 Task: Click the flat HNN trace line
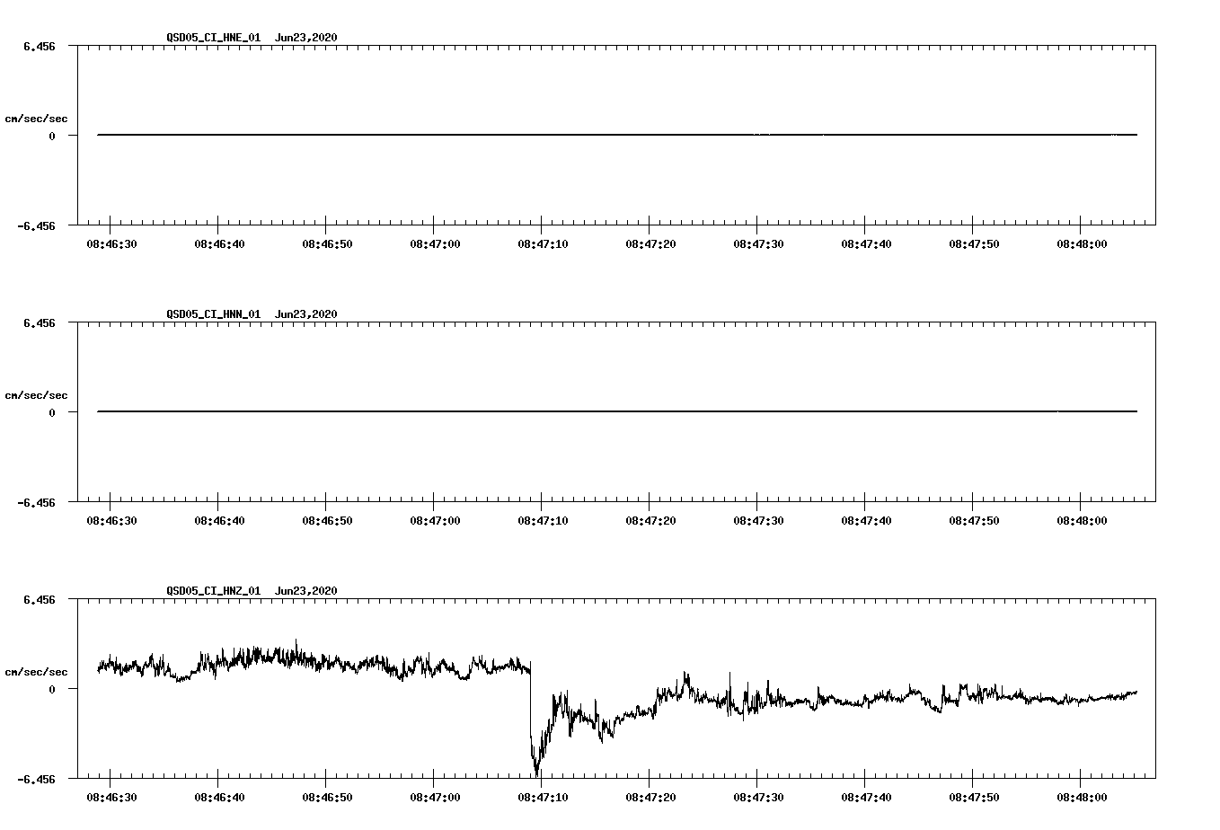click(617, 411)
